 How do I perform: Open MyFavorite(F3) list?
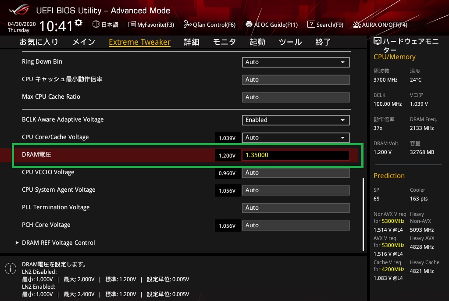151,25
